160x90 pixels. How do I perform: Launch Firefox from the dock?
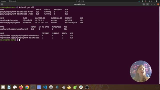(21, 87)
